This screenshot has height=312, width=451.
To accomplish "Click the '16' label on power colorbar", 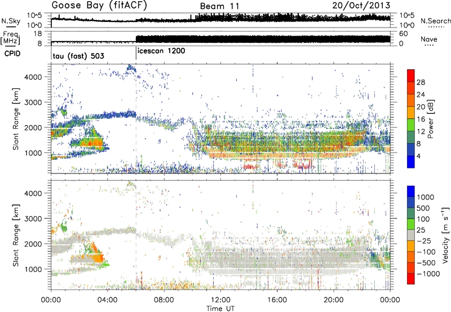I will pos(421,119).
